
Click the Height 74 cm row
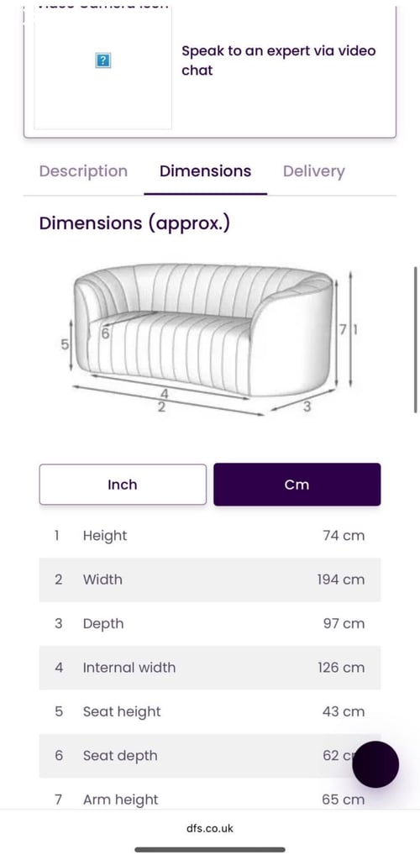[210, 536]
